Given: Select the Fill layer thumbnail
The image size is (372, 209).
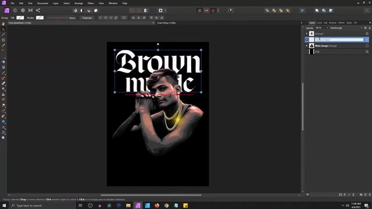Looking at the screenshot, I should 312,52.
